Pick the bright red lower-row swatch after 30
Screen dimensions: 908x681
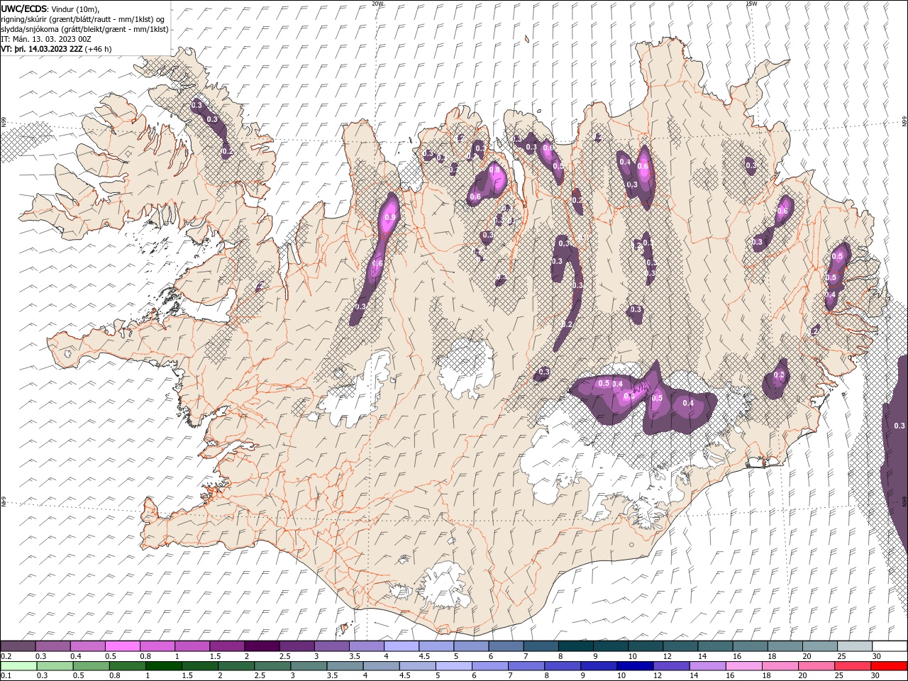(889, 666)
